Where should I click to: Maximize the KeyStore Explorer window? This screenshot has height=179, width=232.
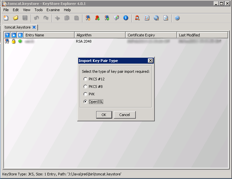coord(222,4)
